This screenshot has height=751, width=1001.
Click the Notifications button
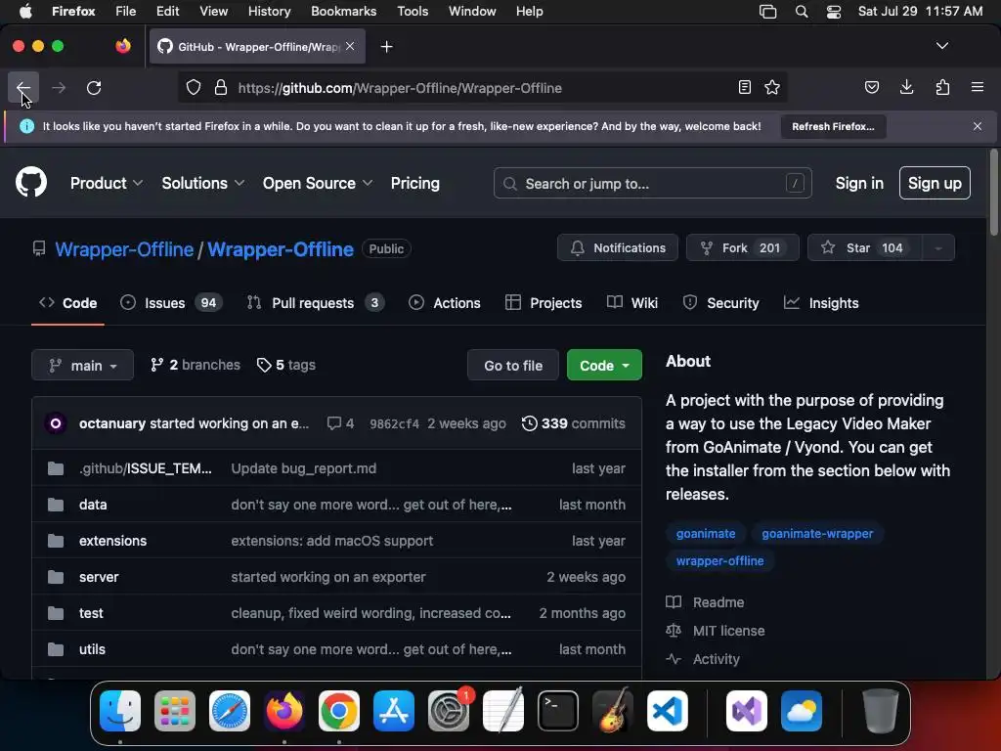point(618,247)
